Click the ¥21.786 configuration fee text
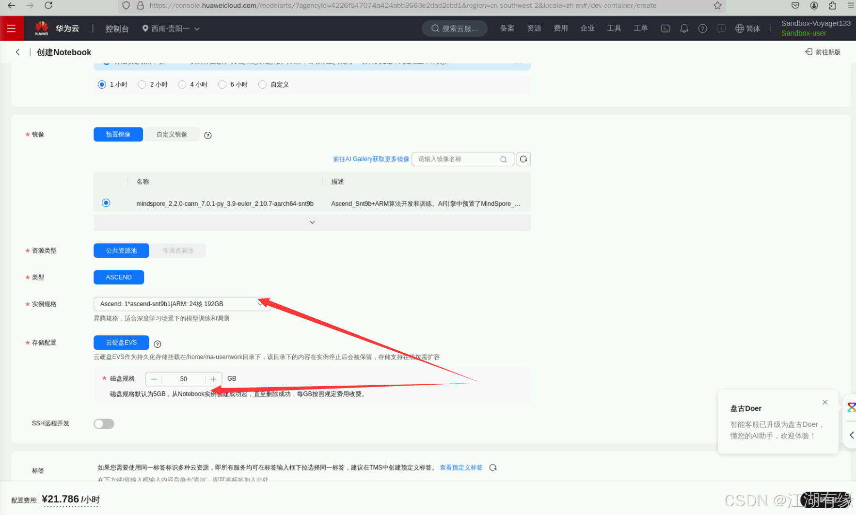The width and height of the screenshot is (856, 515). (71, 499)
